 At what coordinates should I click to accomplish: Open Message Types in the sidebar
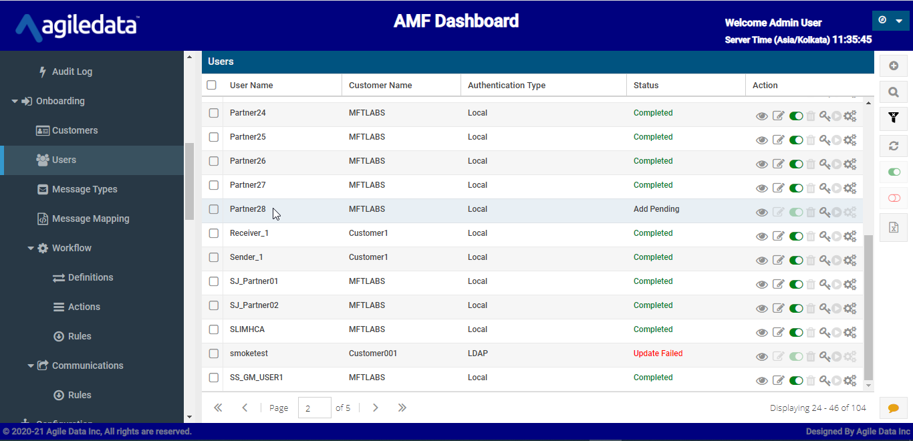click(x=84, y=189)
